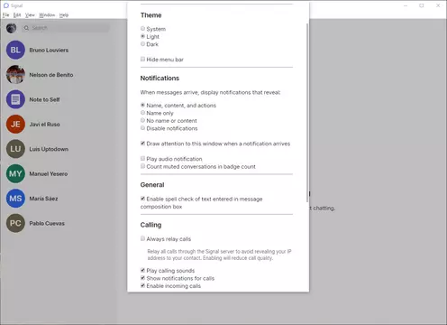Viewport: 447px width, 325px height.
Task: Click Javi el Ruso JE avatar
Action: point(15,124)
